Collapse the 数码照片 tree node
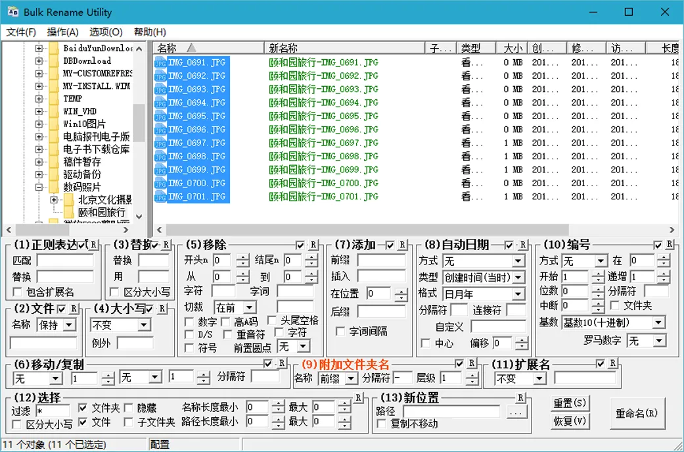 click(39, 187)
